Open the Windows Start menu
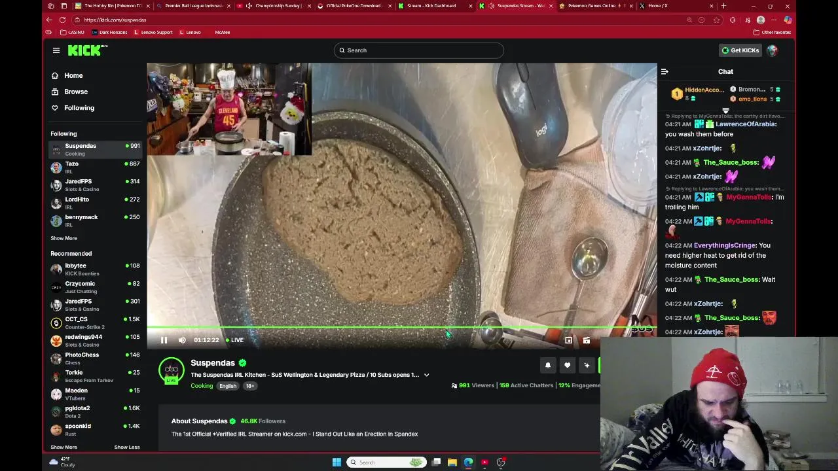Screen dimensions: 838x471 [337, 462]
